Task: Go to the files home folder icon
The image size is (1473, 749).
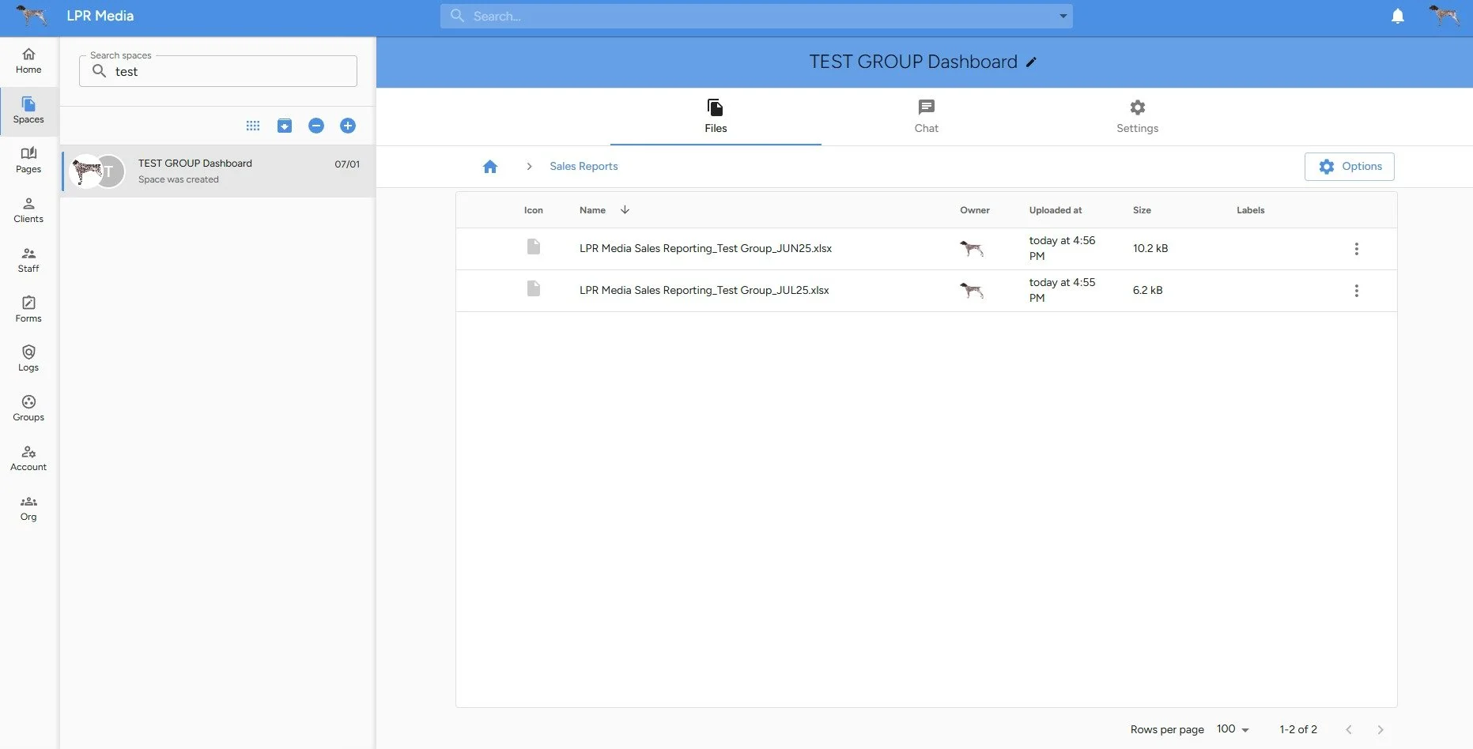Action: 490,167
